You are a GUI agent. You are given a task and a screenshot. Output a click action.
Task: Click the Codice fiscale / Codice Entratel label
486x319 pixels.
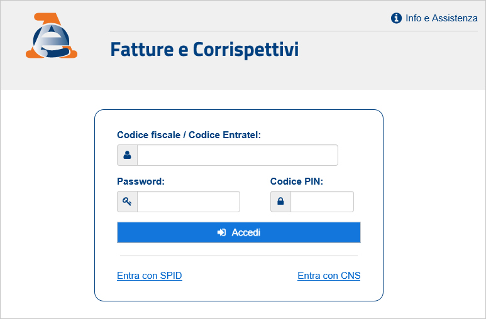[189, 135]
